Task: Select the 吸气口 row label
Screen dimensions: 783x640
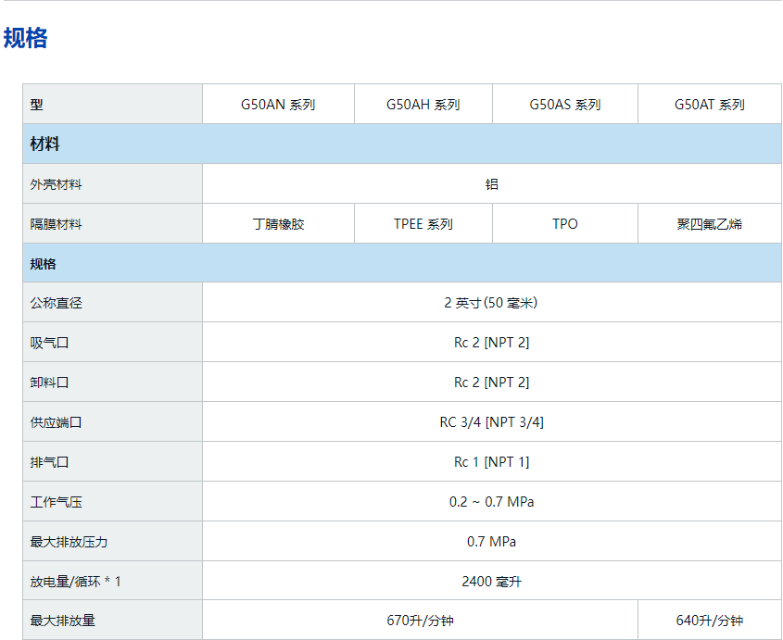Action: coord(49,343)
